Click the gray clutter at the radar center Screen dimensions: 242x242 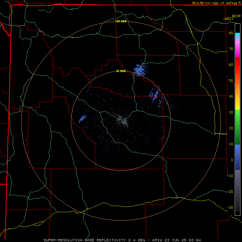pyautogui.click(x=122, y=120)
